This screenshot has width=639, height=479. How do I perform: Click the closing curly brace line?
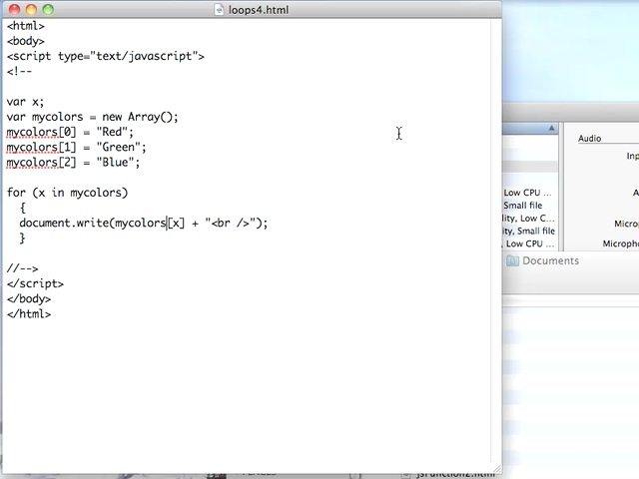click(x=22, y=239)
